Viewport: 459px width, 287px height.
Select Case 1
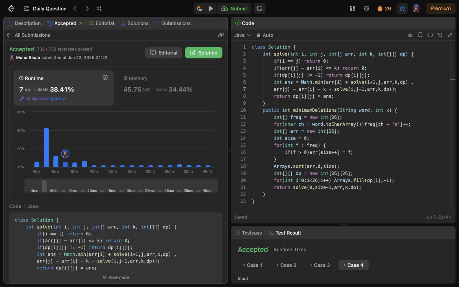[253, 265]
